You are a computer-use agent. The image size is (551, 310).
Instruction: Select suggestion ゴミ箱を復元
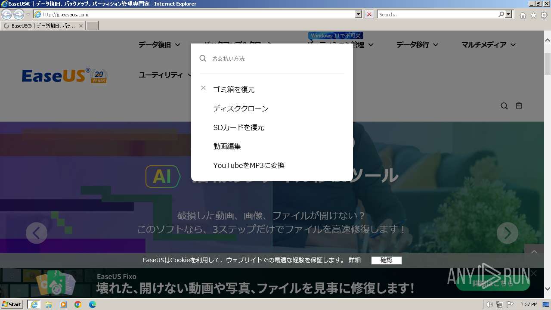click(x=234, y=90)
